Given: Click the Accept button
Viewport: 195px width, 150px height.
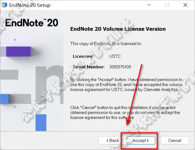Looking at the screenshot, I should (x=141, y=140).
